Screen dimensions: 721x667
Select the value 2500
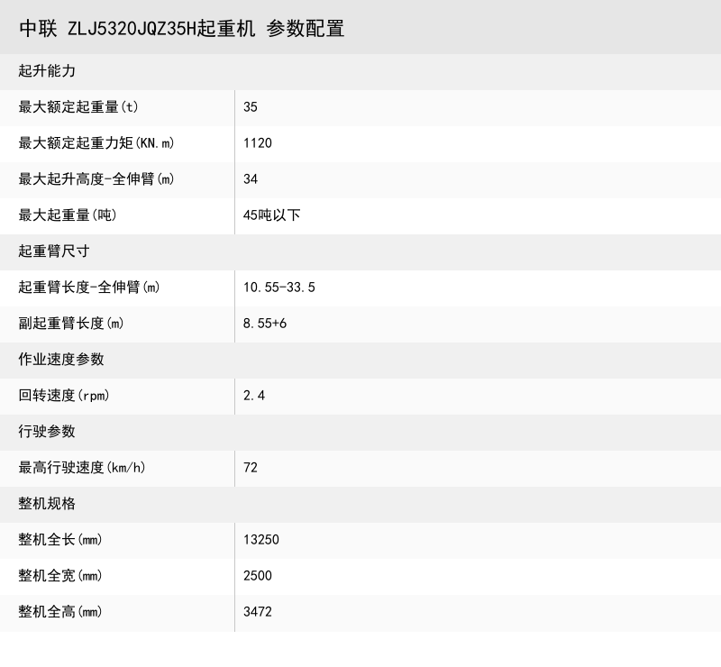click(258, 575)
